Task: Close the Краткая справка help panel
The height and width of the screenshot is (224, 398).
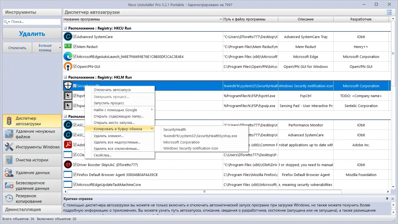Action: 393,199
